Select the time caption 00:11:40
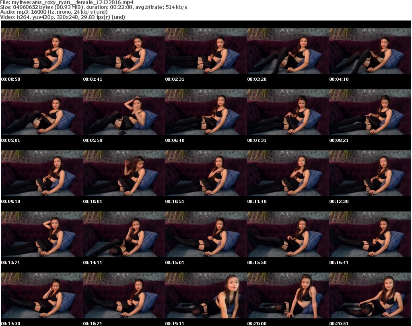The height and width of the screenshot is (326, 412). pyautogui.click(x=257, y=201)
